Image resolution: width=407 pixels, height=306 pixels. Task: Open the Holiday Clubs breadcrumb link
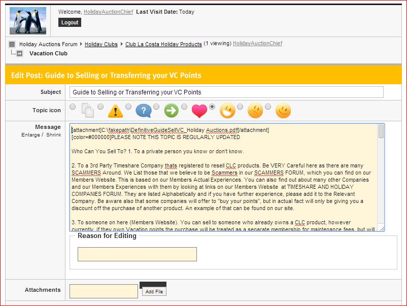point(101,44)
